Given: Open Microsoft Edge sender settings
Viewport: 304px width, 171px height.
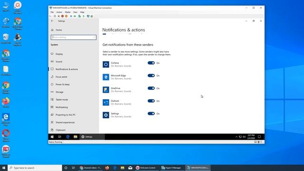Looking at the screenshot, I should pos(117,77).
